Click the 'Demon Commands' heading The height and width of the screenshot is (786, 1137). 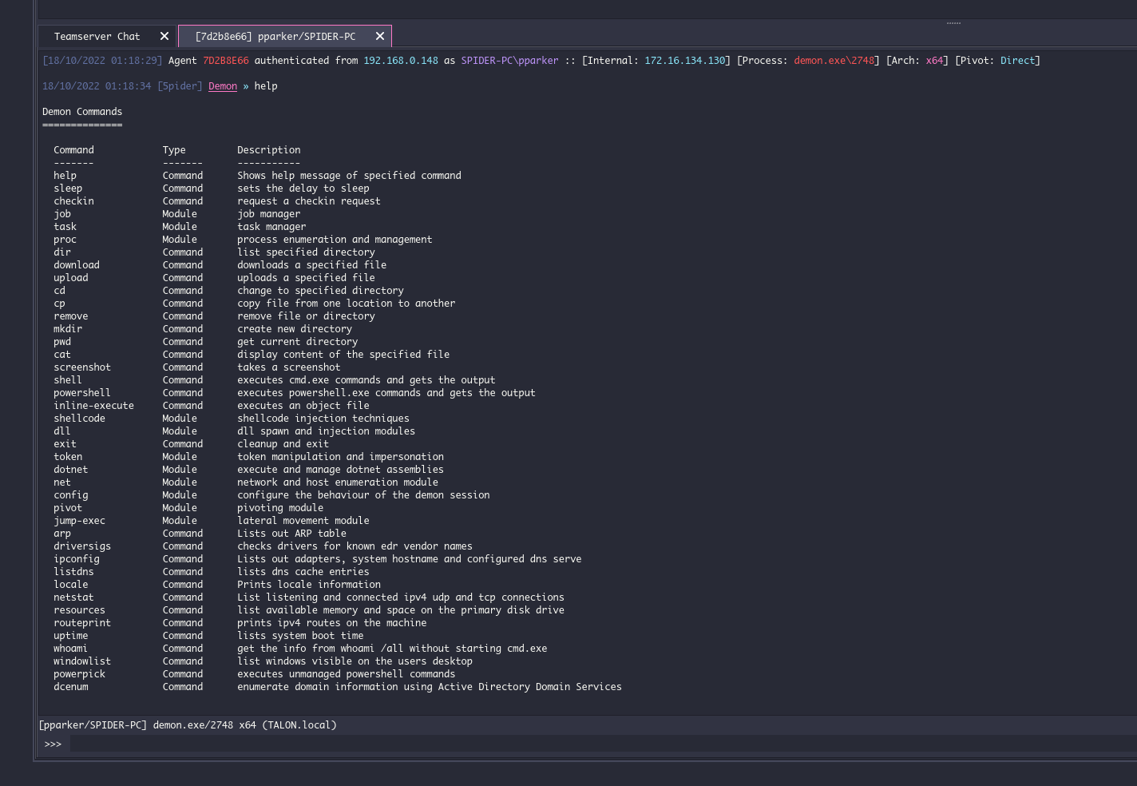coord(82,112)
